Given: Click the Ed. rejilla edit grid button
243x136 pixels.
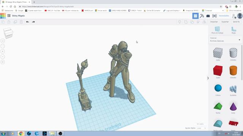Looking at the screenshot, I should point(200,124).
